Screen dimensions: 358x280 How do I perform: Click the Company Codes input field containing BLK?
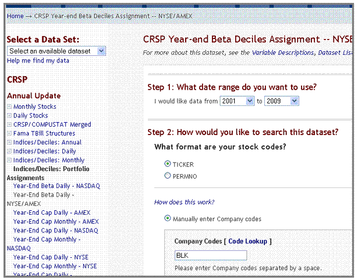click(211, 256)
